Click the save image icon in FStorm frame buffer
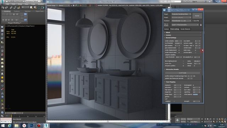Image resolution: width=227 pixels, height=128 pixels. [x=73, y=5]
